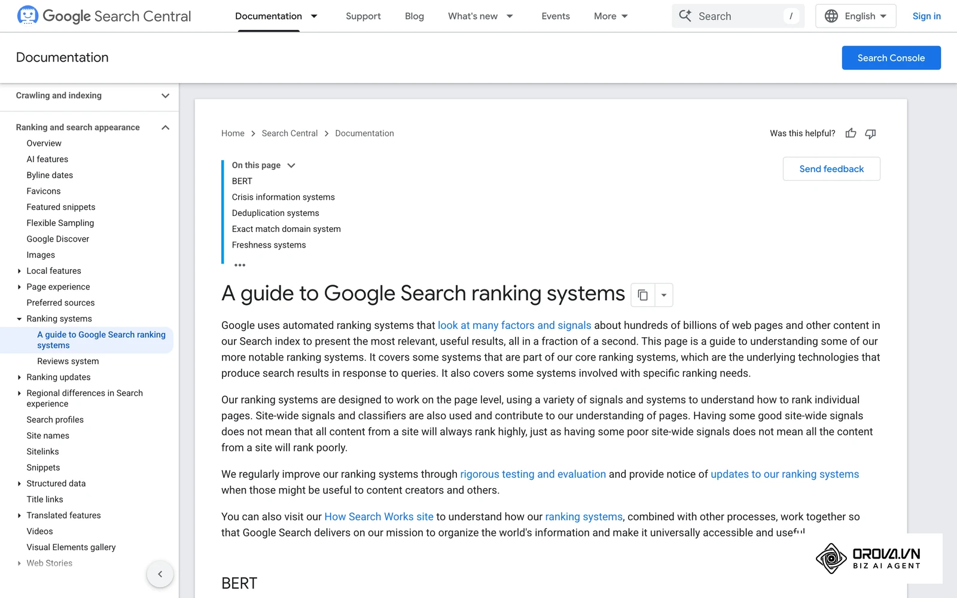Jump to Crisis information systems section
Image resolution: width=957 pixels, height=598 pixels.
(284, 197)
